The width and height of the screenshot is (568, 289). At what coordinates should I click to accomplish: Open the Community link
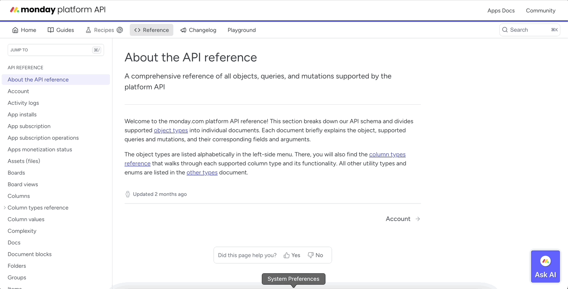pyautogui.click(x=541, y=10)
